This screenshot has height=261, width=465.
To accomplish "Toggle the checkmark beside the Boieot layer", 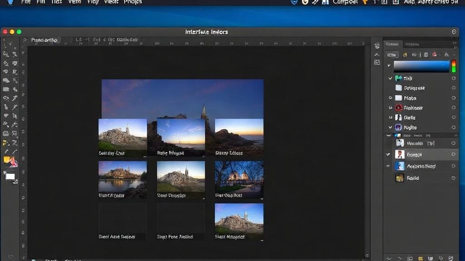I will (388, 154).
